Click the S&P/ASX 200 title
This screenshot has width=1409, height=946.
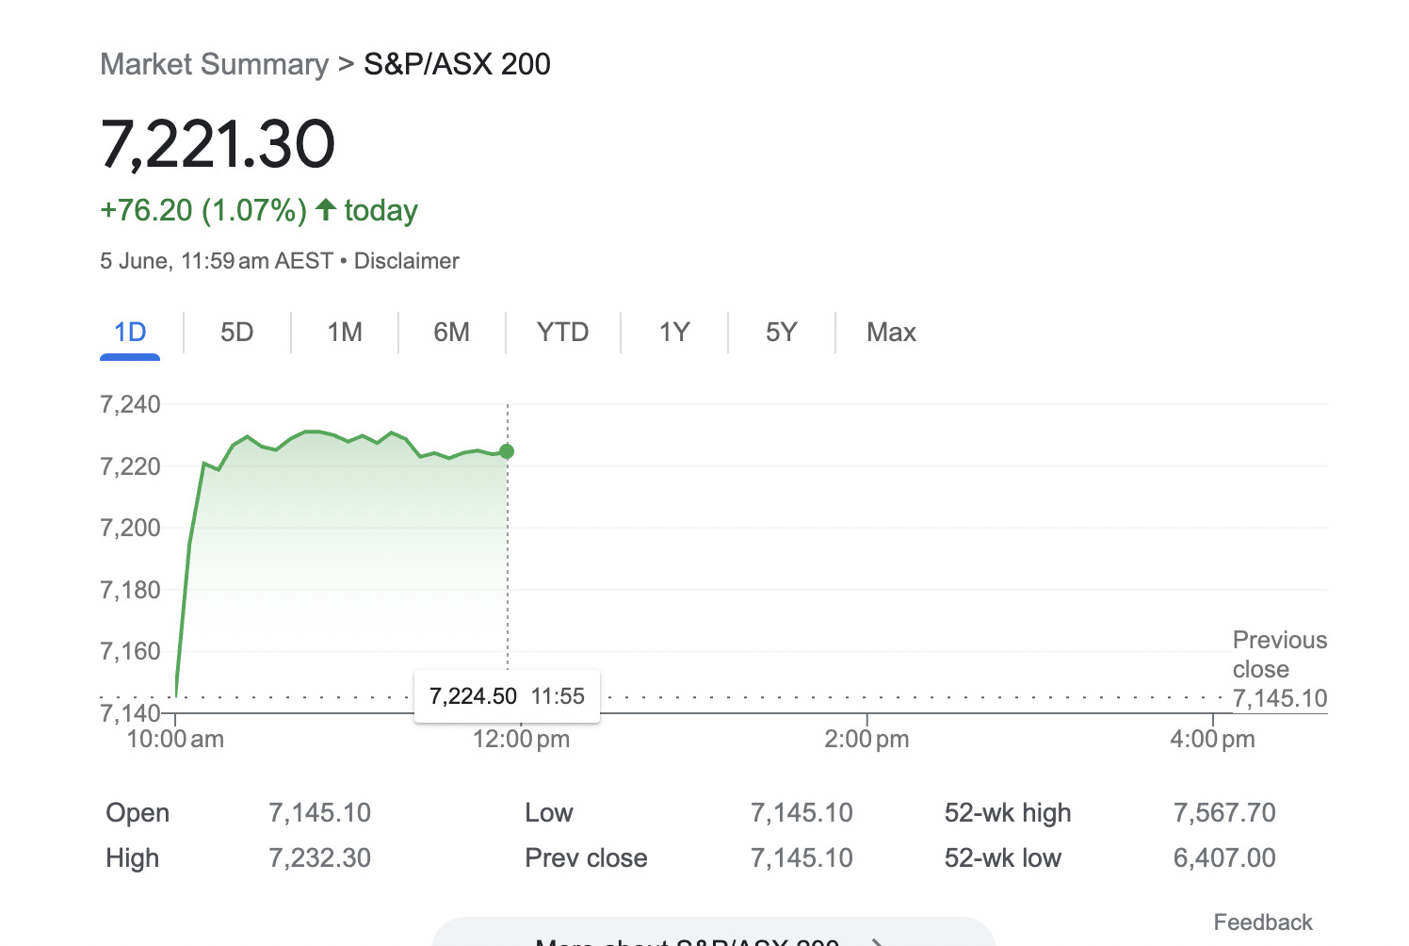457,64
